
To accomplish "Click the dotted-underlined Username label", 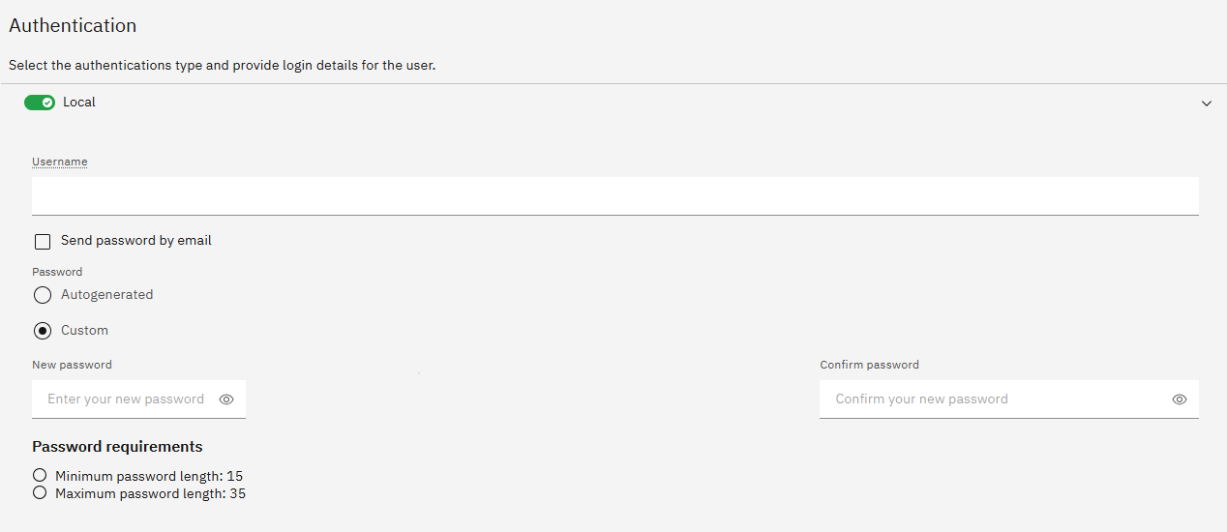I will 60,162.
